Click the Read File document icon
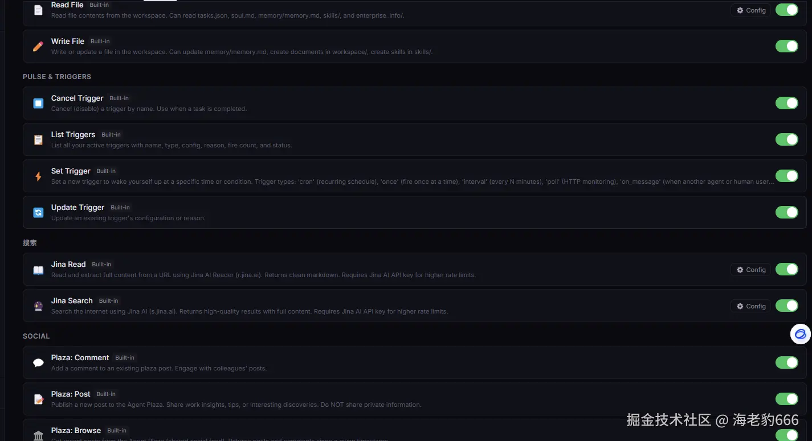Screen dimensions: 812x441 (38, 10)
